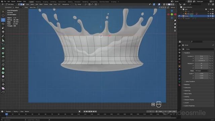
Task: Select the Extrude Region tool
Action: (x=3, y=49)
